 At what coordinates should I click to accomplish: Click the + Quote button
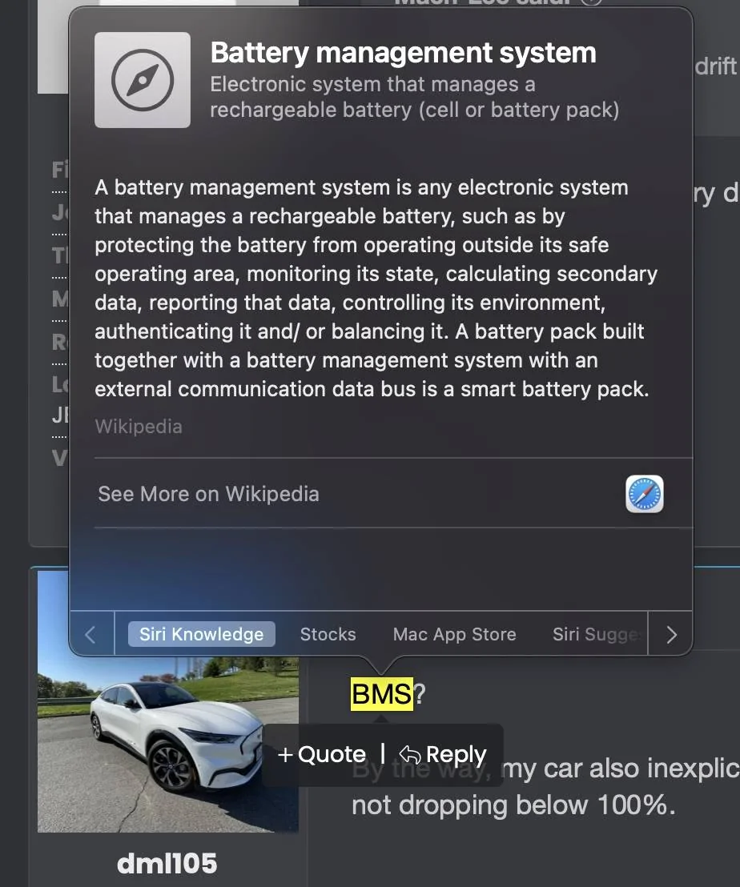point(322,754)
